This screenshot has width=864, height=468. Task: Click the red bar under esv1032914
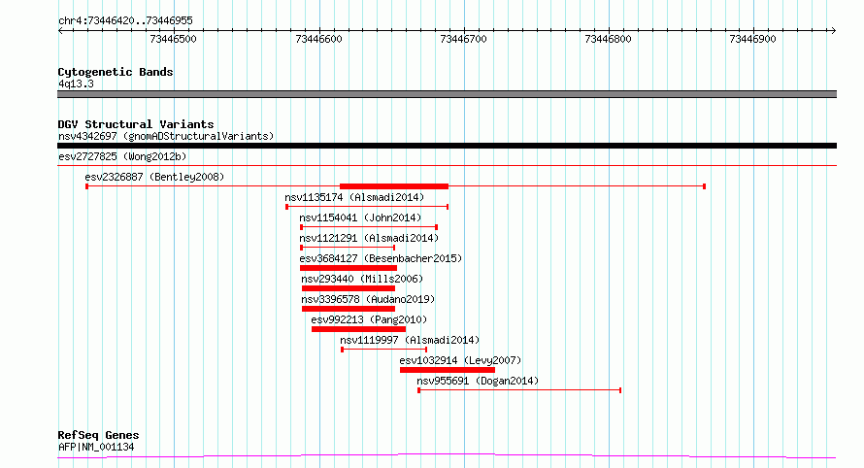pyautogui.click(x=448, y=370)
